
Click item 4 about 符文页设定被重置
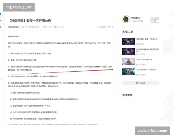[33, 76]
